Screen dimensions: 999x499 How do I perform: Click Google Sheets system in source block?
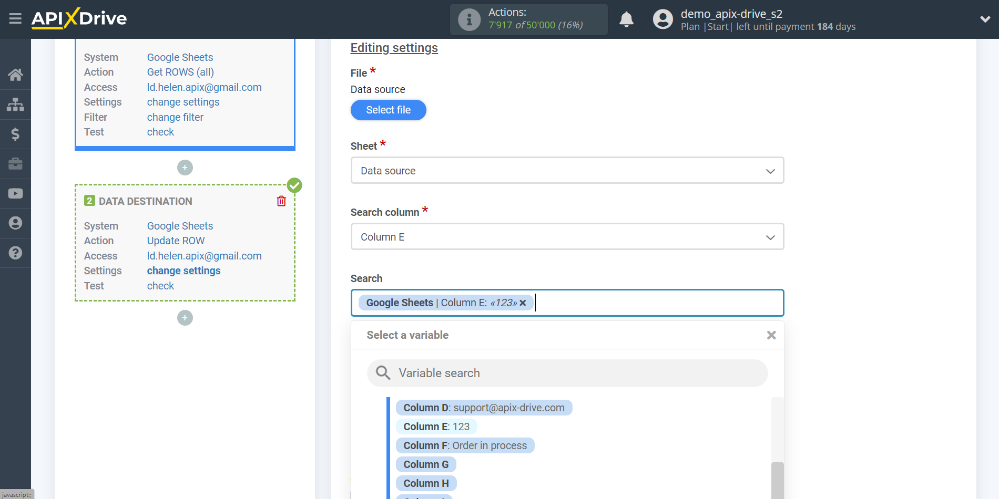[180, 57]
